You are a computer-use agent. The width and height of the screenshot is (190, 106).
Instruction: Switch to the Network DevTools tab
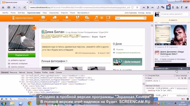(x=22, y=72)
